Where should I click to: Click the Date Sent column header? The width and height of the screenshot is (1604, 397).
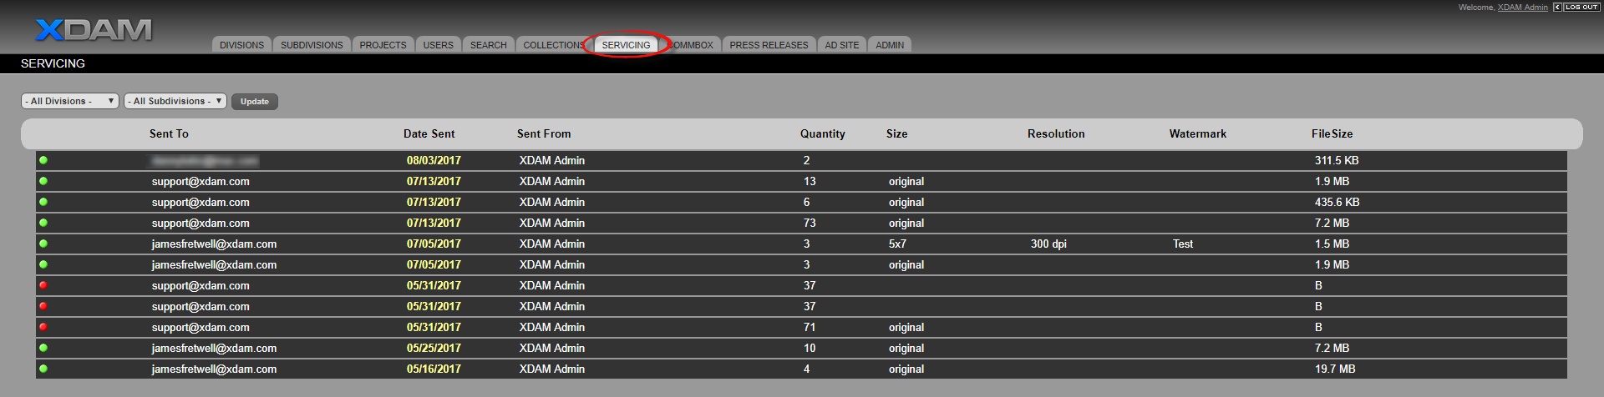click(429, 133)
